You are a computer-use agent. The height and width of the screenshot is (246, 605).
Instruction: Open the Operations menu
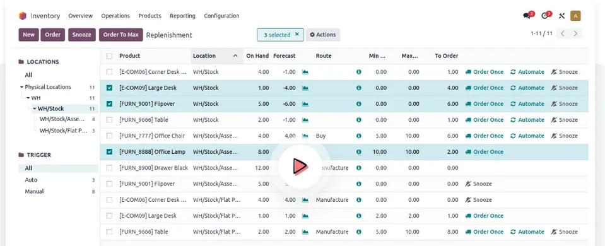115,16
